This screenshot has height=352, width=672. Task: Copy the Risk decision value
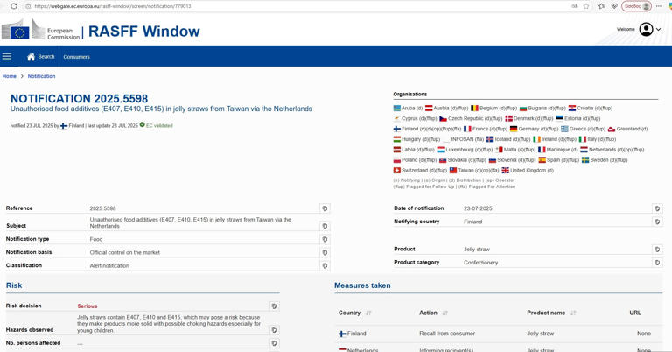pos(274,306)
